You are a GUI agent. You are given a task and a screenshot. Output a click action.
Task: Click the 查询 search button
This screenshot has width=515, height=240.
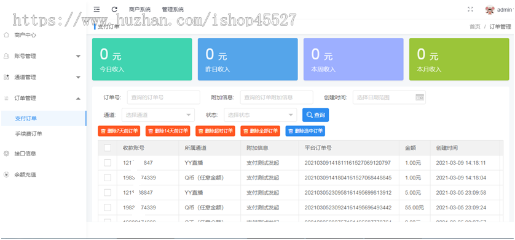[316, 115]
